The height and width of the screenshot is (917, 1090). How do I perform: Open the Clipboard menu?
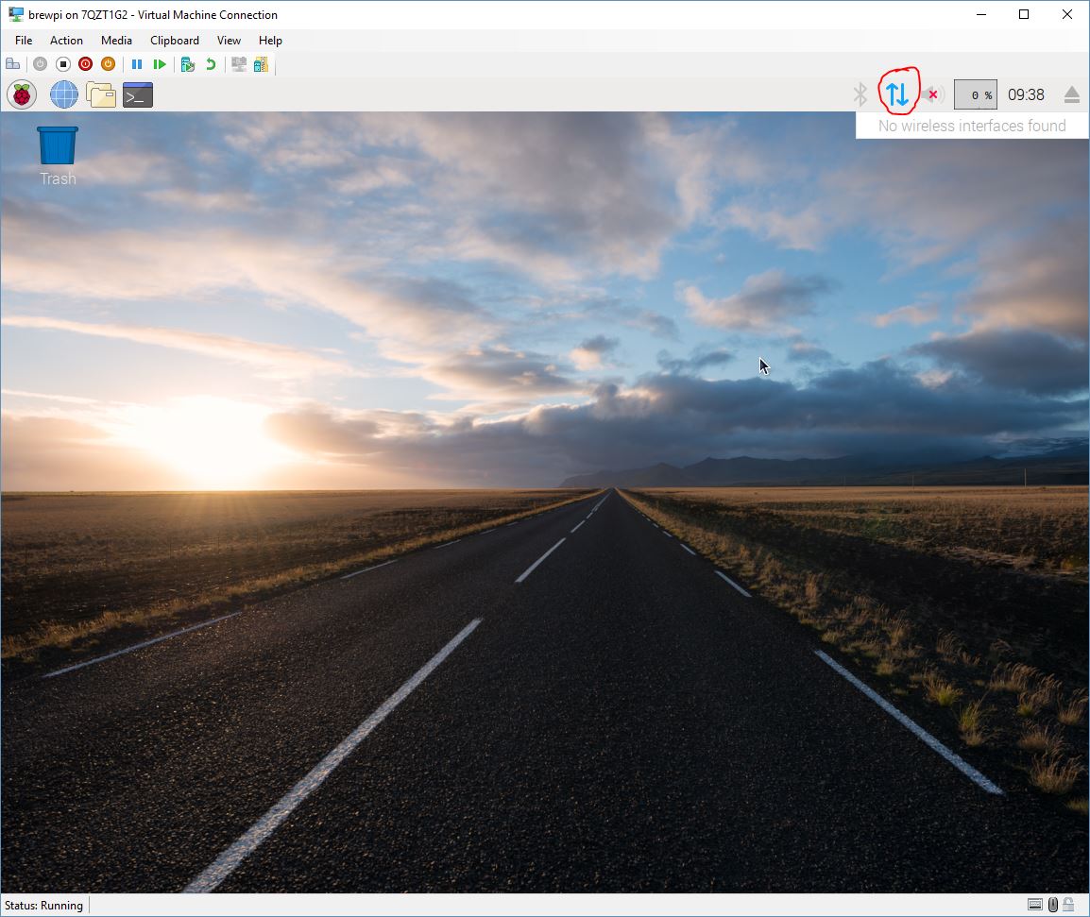(x=175, y=41)
